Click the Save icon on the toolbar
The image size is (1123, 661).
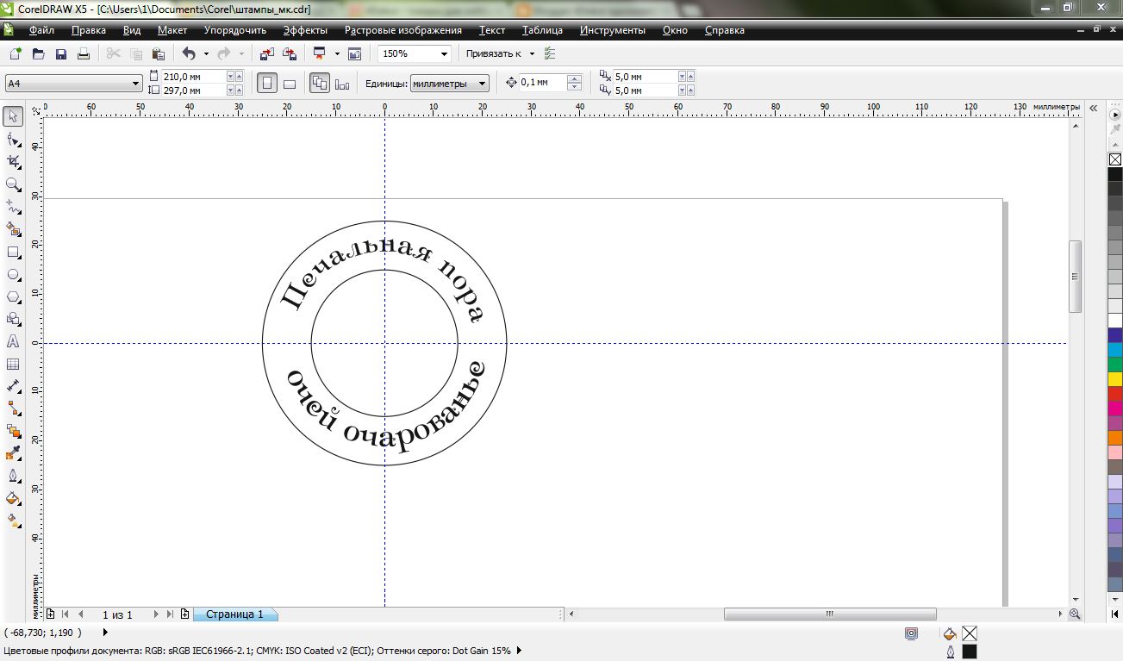click(x=60, y=53)
